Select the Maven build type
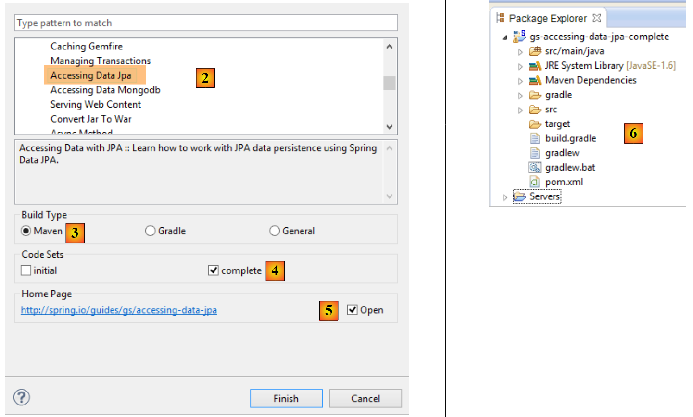The image size is (693, 417). [26, 231]
